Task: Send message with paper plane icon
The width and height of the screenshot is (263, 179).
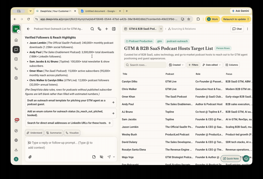Action: click(109, 157)
